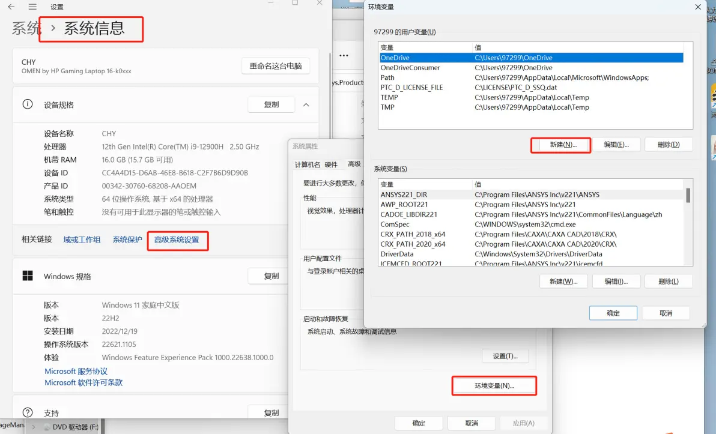This screenshot has width=716, height=434.
Task: Select the AWP_ROOT221 system variable row
Action: point(531,205)
